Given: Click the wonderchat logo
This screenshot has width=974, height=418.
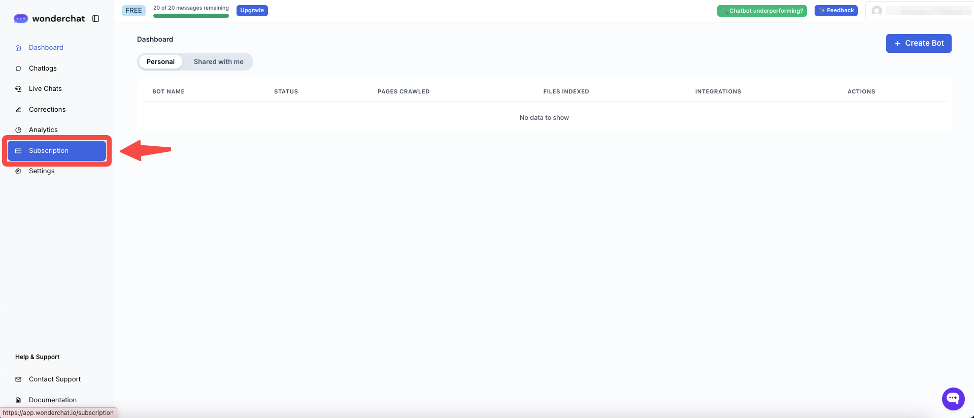Looking at the screenshot, I should tap(49, 19).
